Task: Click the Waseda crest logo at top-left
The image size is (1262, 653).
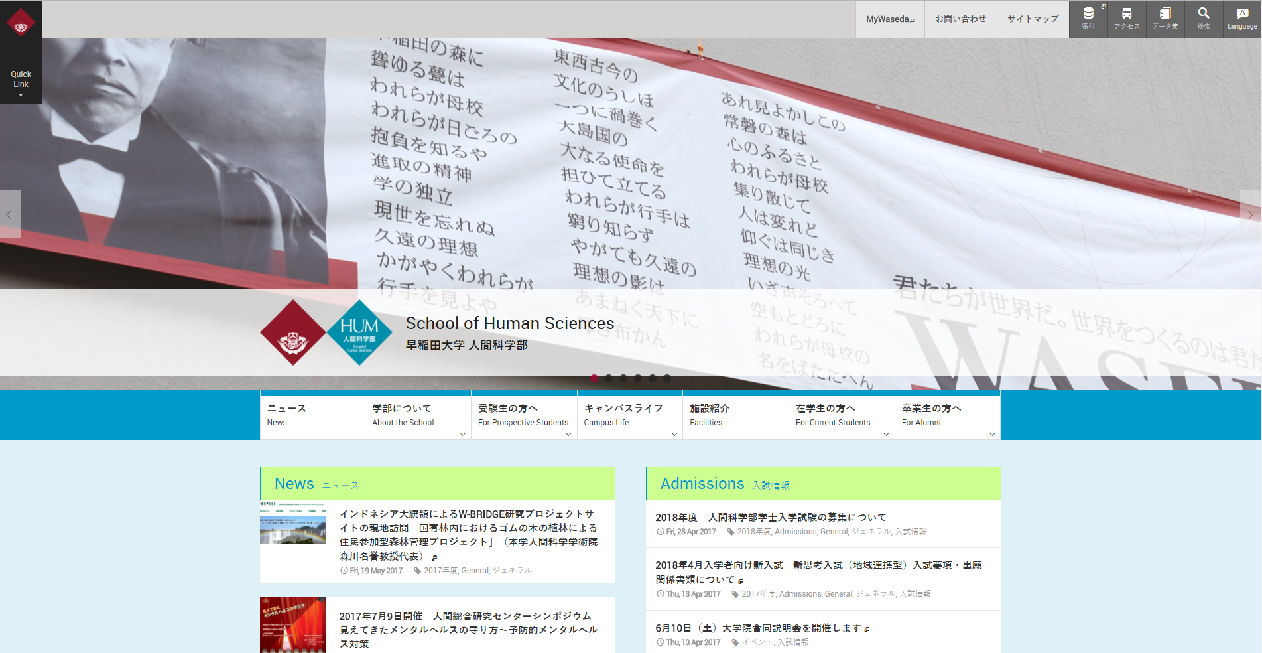Action: 21,23
